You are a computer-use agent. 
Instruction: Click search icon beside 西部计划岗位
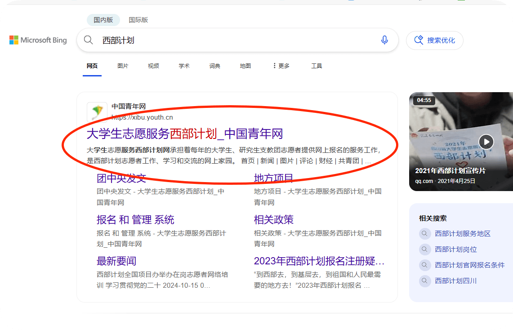click(425, 250)
